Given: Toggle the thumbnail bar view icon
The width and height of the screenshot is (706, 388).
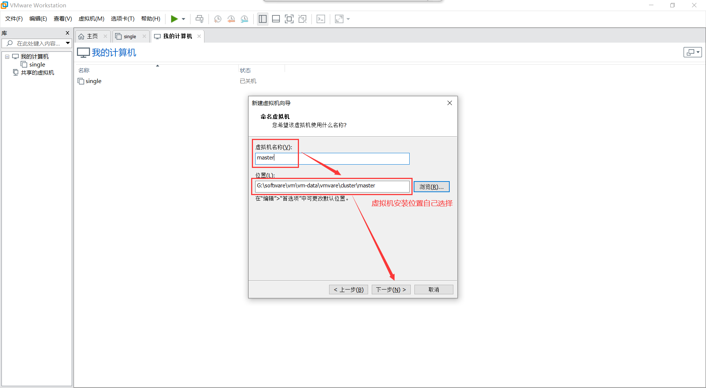Looking at the screenshot, I should (x=276, y=19).
